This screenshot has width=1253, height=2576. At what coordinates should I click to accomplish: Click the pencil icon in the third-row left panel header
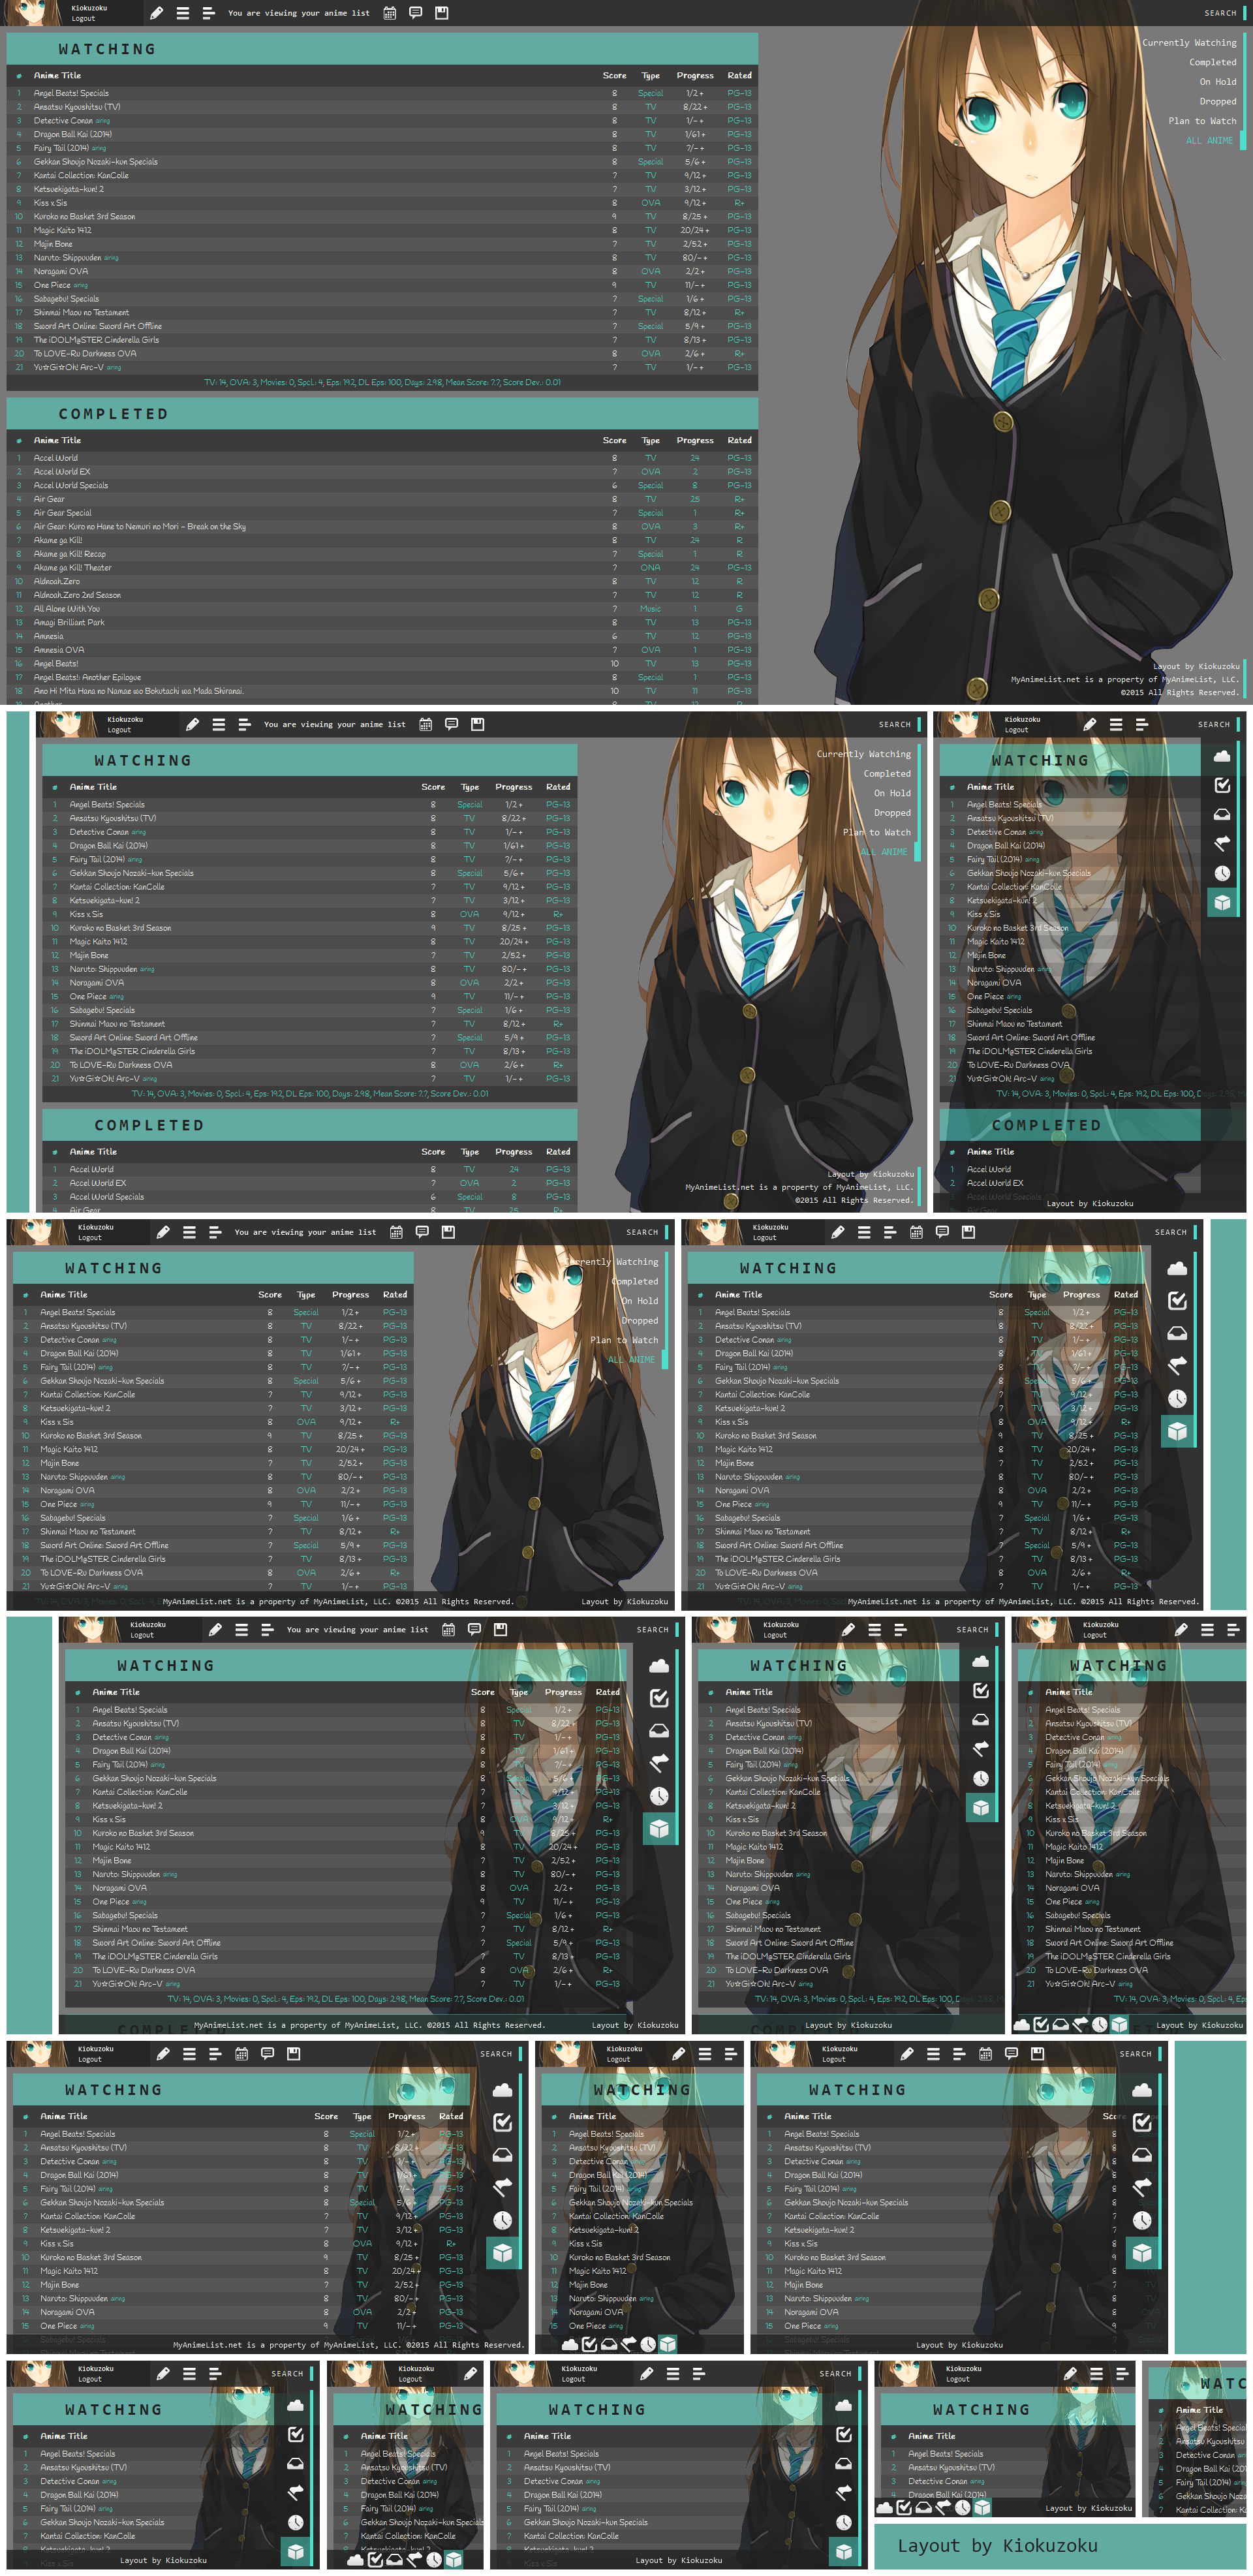(x=163, y=1232)
